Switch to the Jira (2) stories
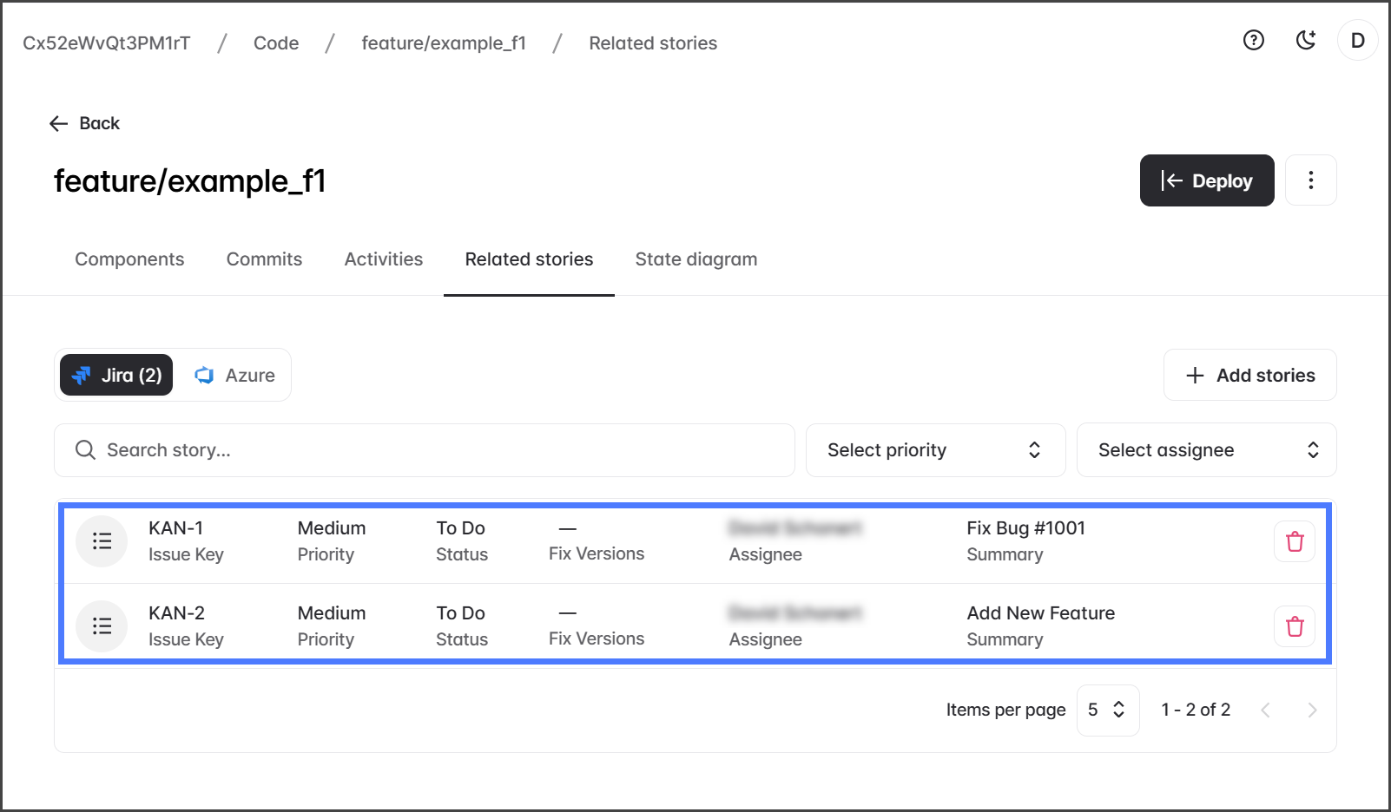The image size is (1391, 812). tap(116, 376)
